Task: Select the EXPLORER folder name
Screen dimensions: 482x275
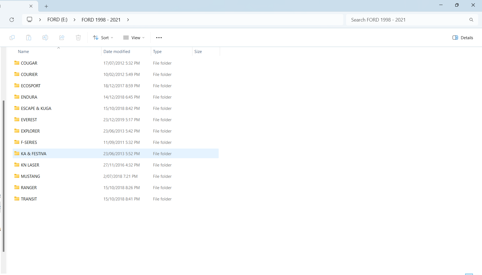Action: coord(30,131)
